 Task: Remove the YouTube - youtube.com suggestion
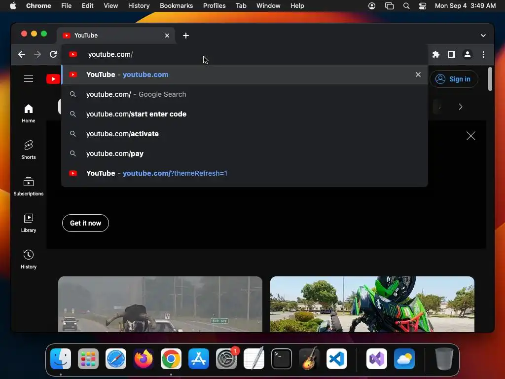[x=418, y=75]
